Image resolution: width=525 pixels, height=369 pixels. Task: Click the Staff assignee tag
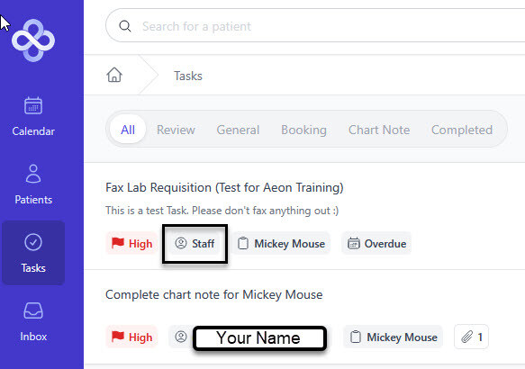click(x=195, y=244)
